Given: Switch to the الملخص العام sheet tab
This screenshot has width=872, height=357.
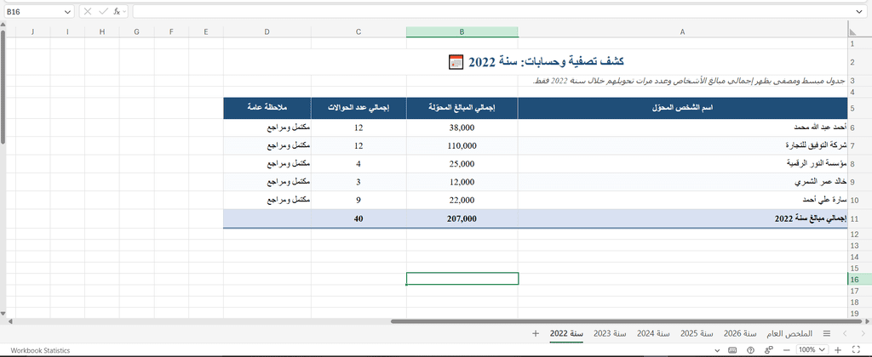Looking at the screenshot, I should click(789, 333).
